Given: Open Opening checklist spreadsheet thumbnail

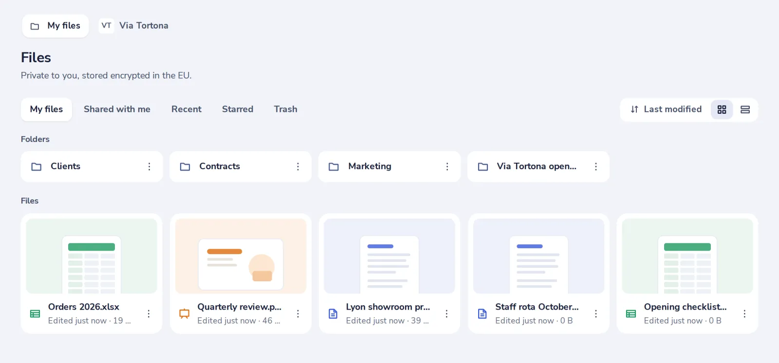Looking at the screenshot, I should (687, 256).
